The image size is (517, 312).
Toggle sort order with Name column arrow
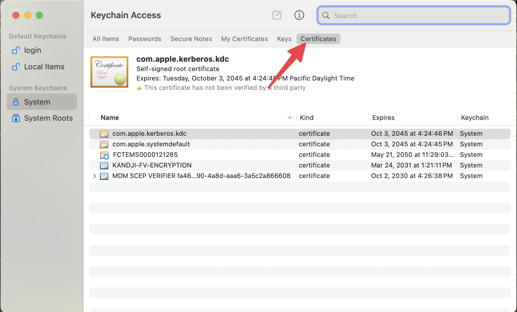(x=289, y=118)
